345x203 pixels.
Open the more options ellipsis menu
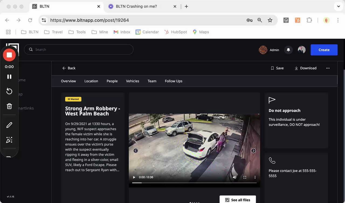point(328,68)
